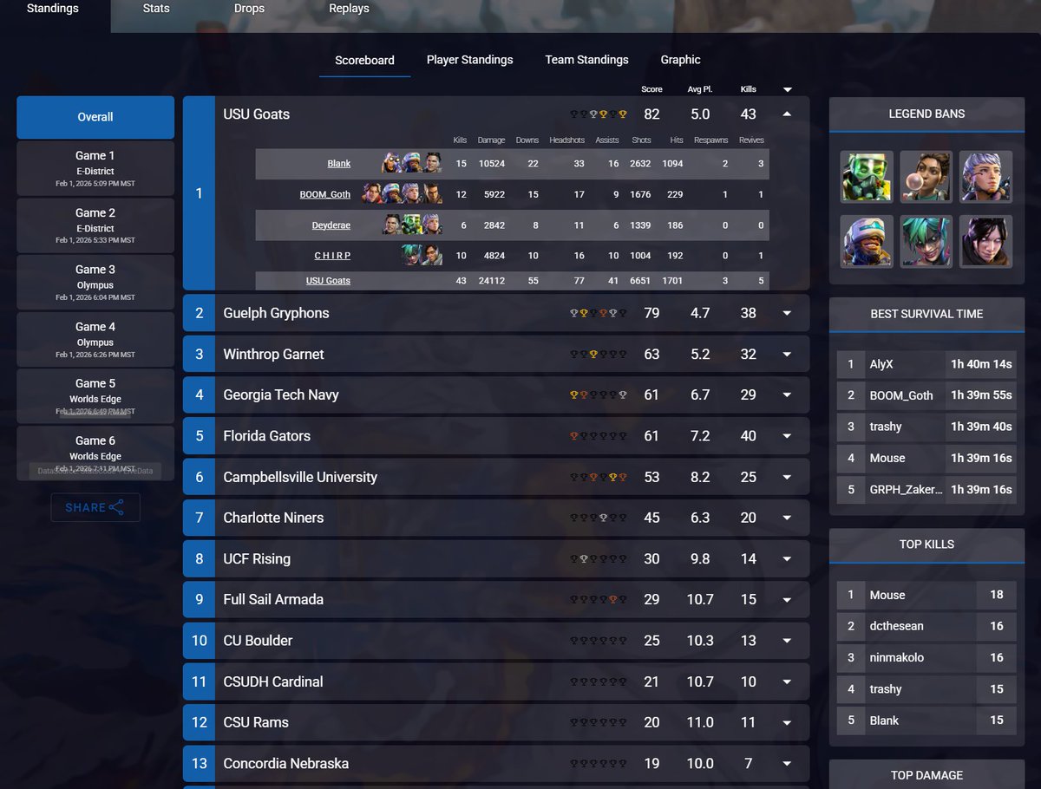Expand the Winthrop Garnet row
Screen dimensions: 1041x789
tap(787, 354)
